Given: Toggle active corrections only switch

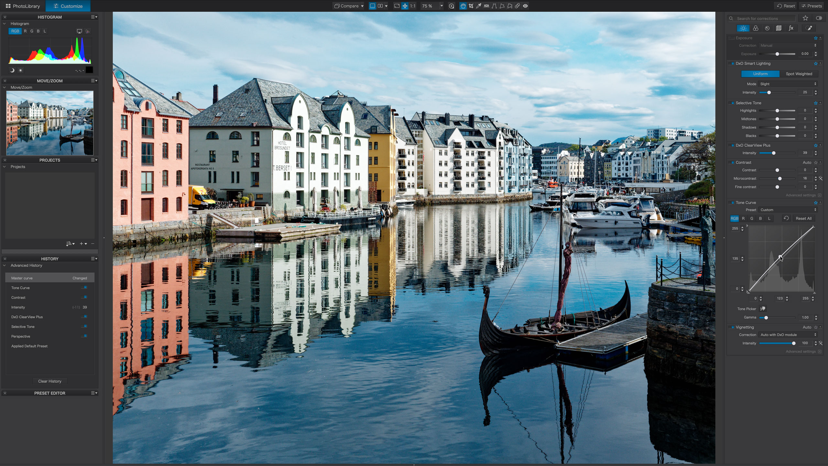Looking at the screenshot, I should coord(819,18).
